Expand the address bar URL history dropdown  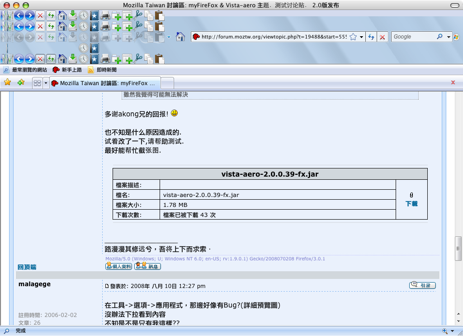coord(362,37)
